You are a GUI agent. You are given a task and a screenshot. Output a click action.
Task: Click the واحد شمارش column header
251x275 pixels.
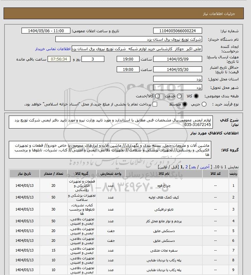[x=111, y=174]
